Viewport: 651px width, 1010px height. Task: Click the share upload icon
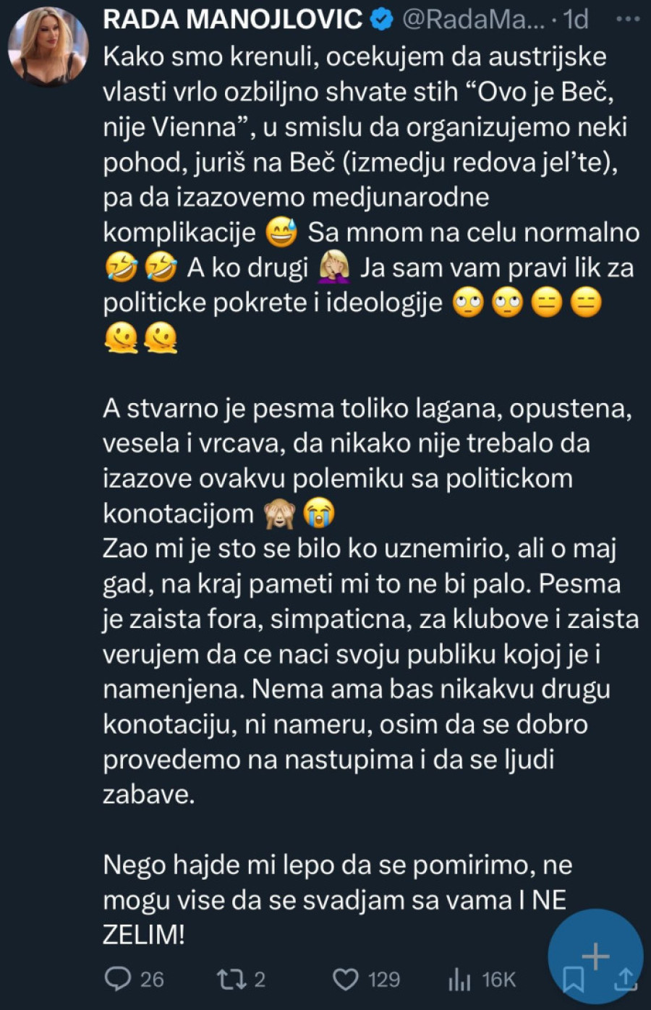(625, 979)
